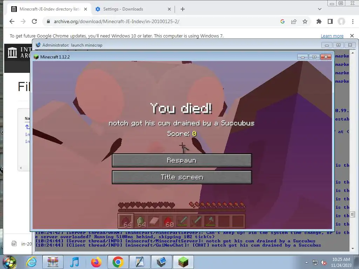The width and height of the screenshot is (359, 269).
Task: Select the third hotbar slot item
Action: [154, 221]
